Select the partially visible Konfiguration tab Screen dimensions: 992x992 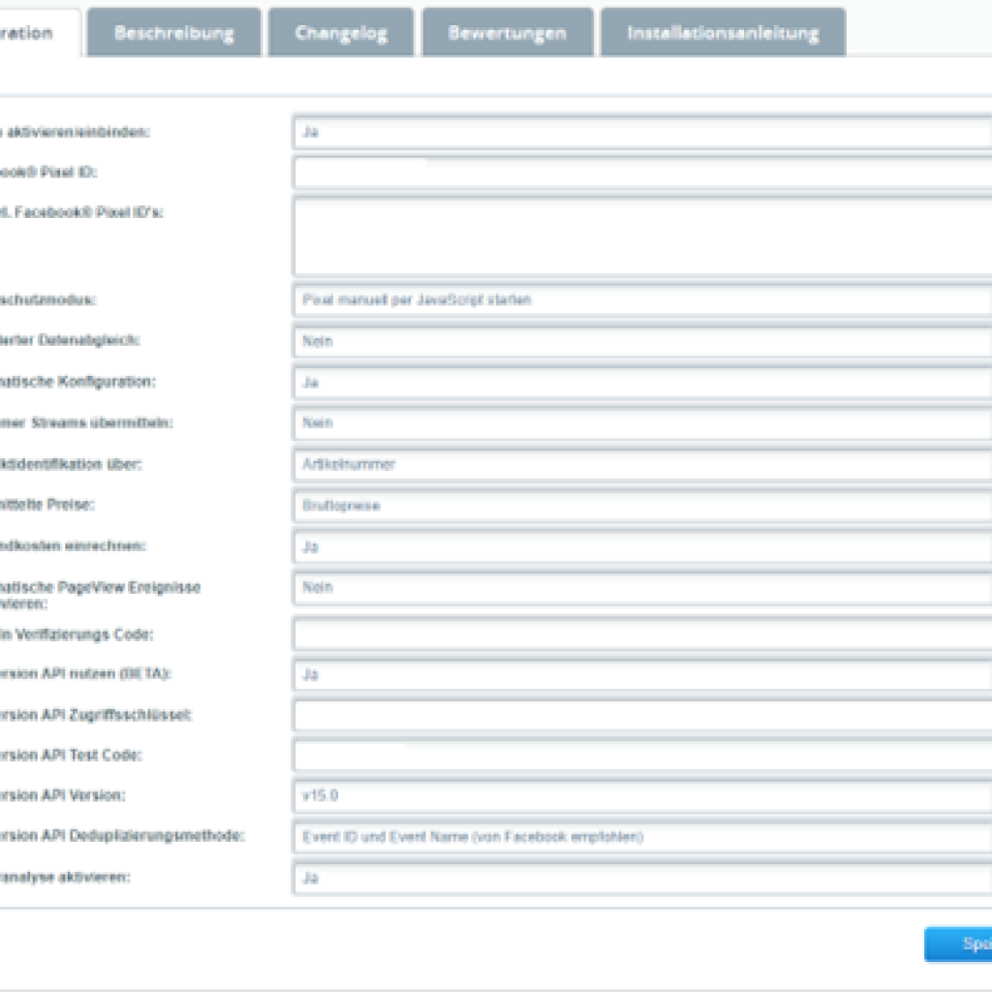tap(38, 32)
